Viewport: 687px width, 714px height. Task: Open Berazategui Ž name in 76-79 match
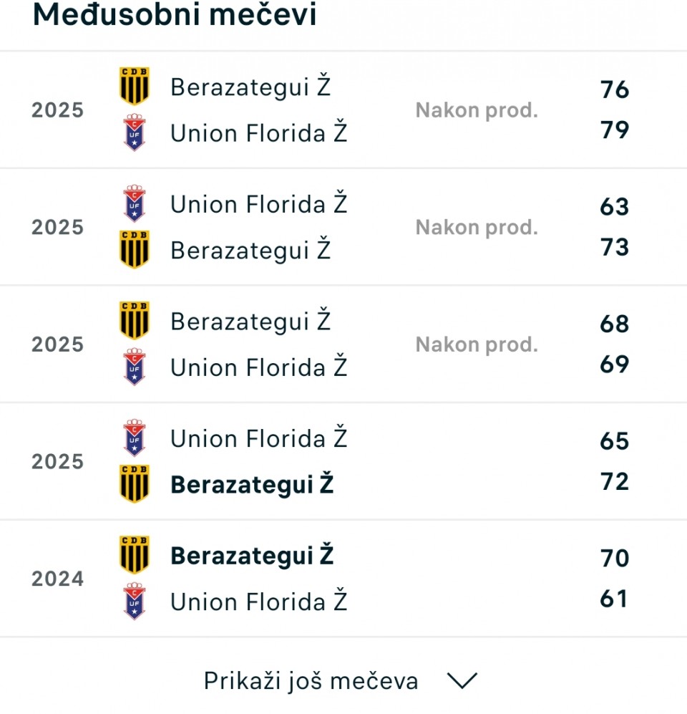250,87
